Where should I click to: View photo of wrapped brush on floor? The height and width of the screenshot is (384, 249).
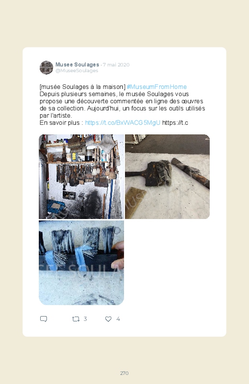pyautogui.click(x=167, y=176)
